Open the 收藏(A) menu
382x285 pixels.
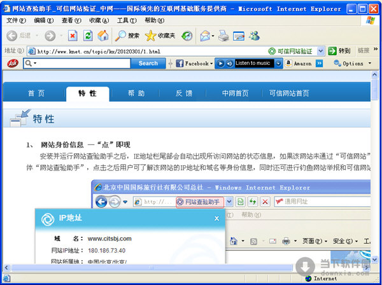click(99, 20)
